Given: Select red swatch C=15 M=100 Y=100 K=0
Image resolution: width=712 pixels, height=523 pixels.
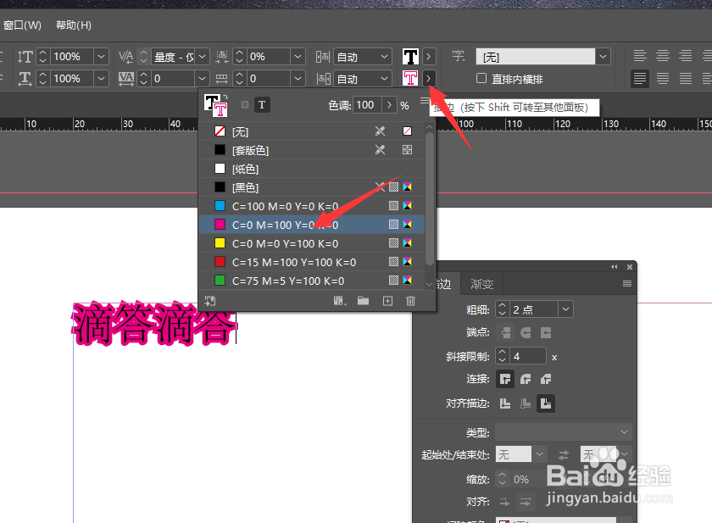Looking at the screenshot, I should click(312, 262).
